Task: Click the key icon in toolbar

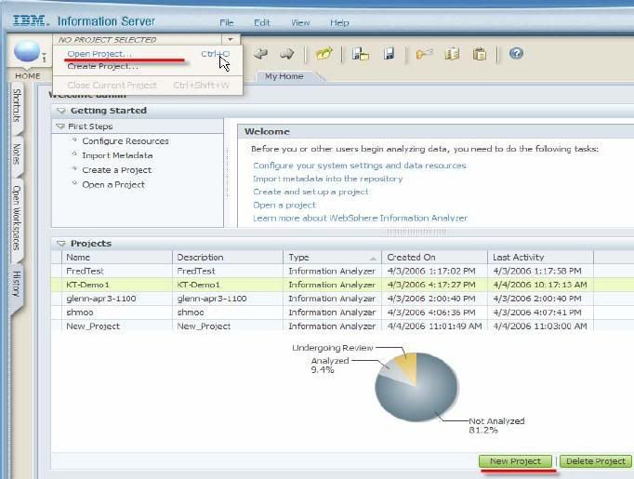Action: (424, 54)
